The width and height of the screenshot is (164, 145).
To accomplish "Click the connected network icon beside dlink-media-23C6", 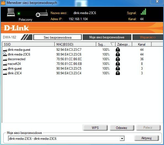I will coord(5,54).
